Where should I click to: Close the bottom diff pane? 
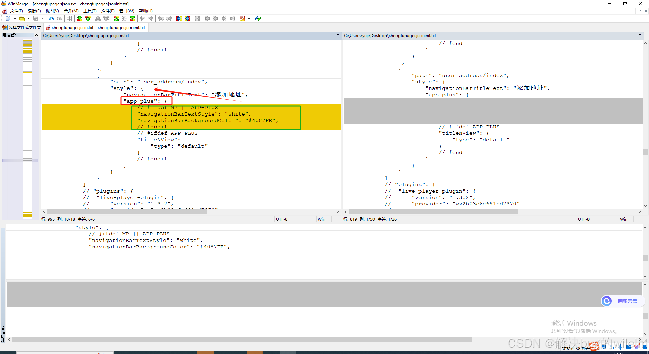coord(3,226)
